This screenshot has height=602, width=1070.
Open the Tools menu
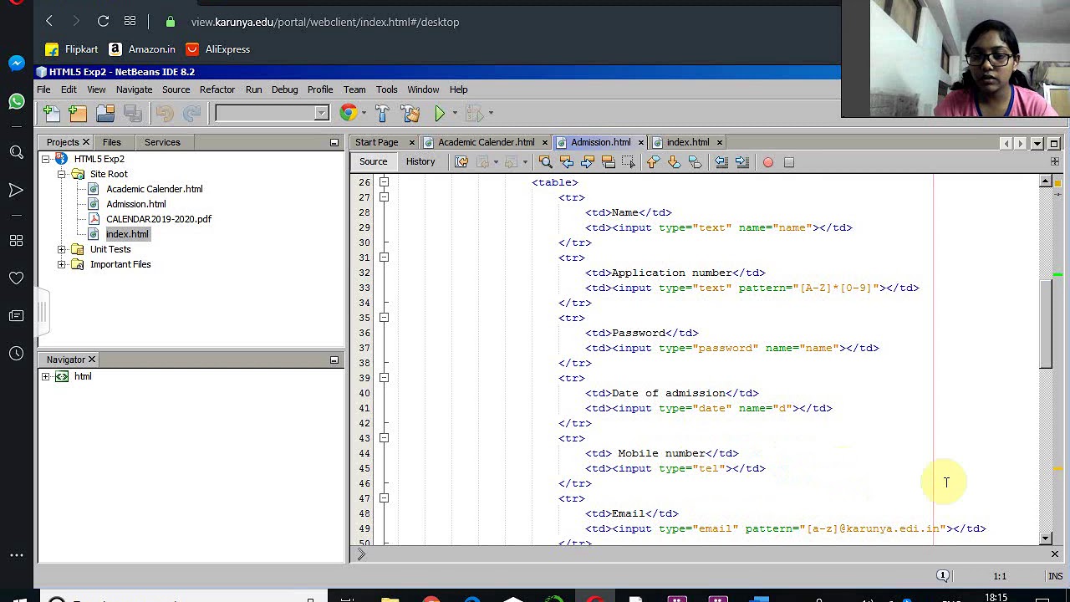(x=386, y=89)
